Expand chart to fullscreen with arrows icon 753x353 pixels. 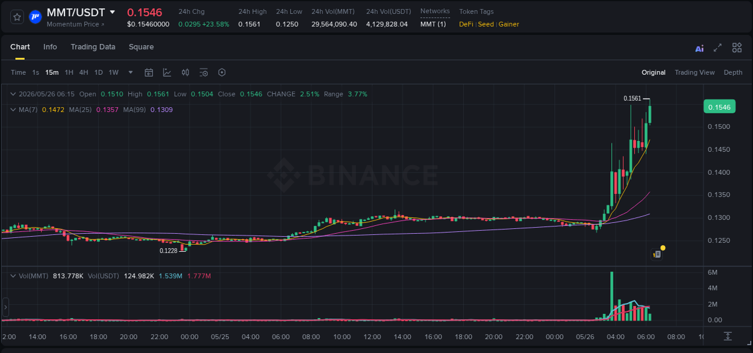pos(717,48)
